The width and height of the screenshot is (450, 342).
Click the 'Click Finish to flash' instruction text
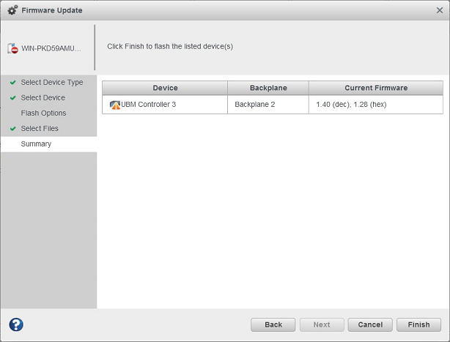point(170,46)
